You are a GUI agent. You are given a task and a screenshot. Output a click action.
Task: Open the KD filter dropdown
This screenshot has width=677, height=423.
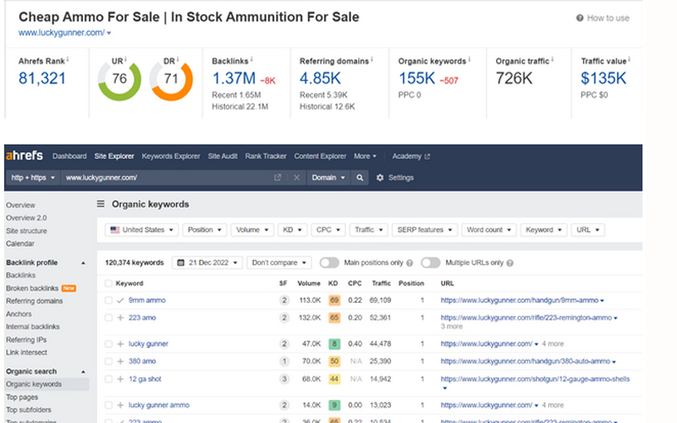pos(292,229)
